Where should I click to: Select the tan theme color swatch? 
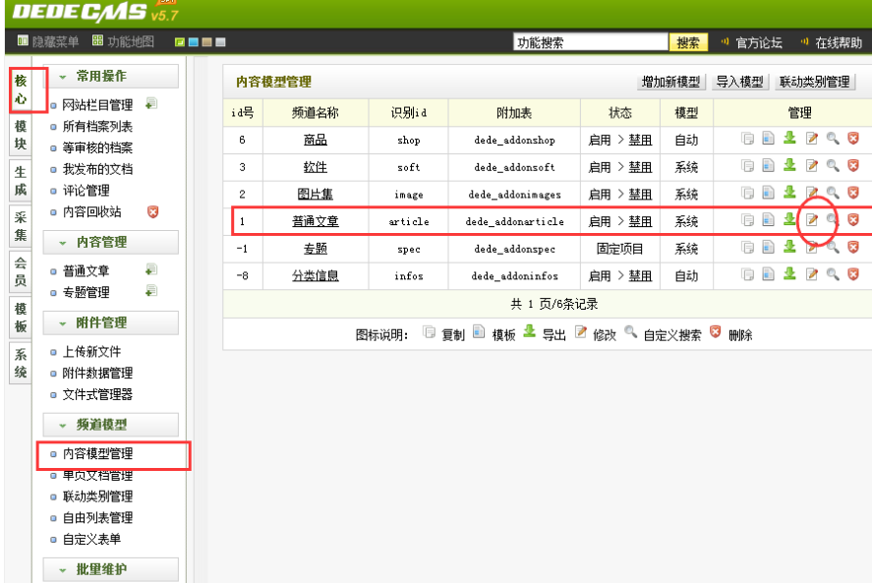[206, 42]
